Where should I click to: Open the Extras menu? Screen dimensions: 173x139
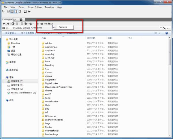pyautogui.click(x=21, y=7)
